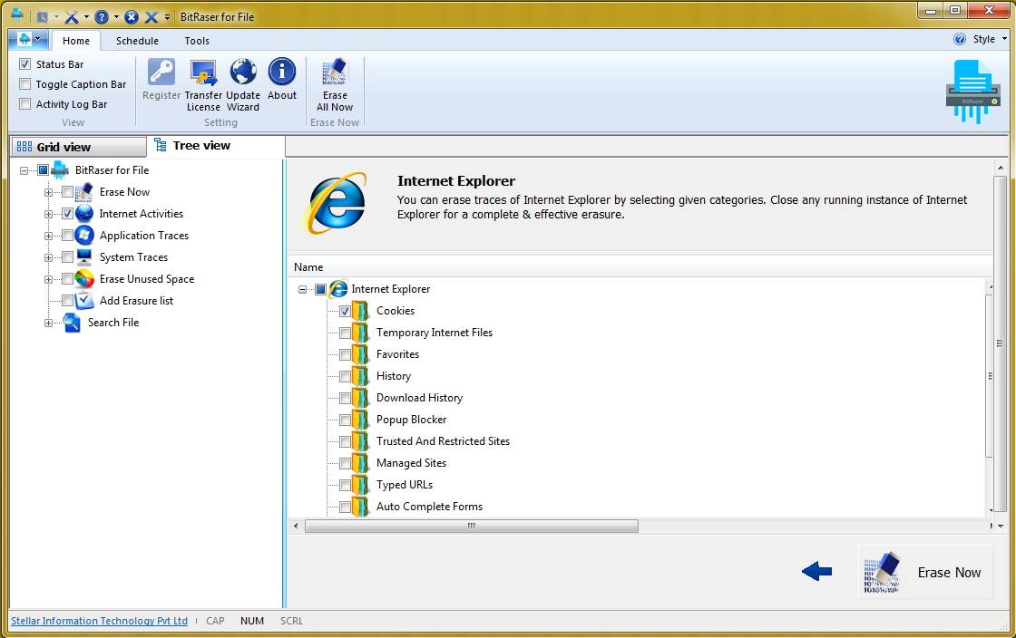Screen dimensions: 1016x638
Task: Open the Customize Quick Access Toolbar dropdown
Action: pyautogui.click(x=167, y=17)
